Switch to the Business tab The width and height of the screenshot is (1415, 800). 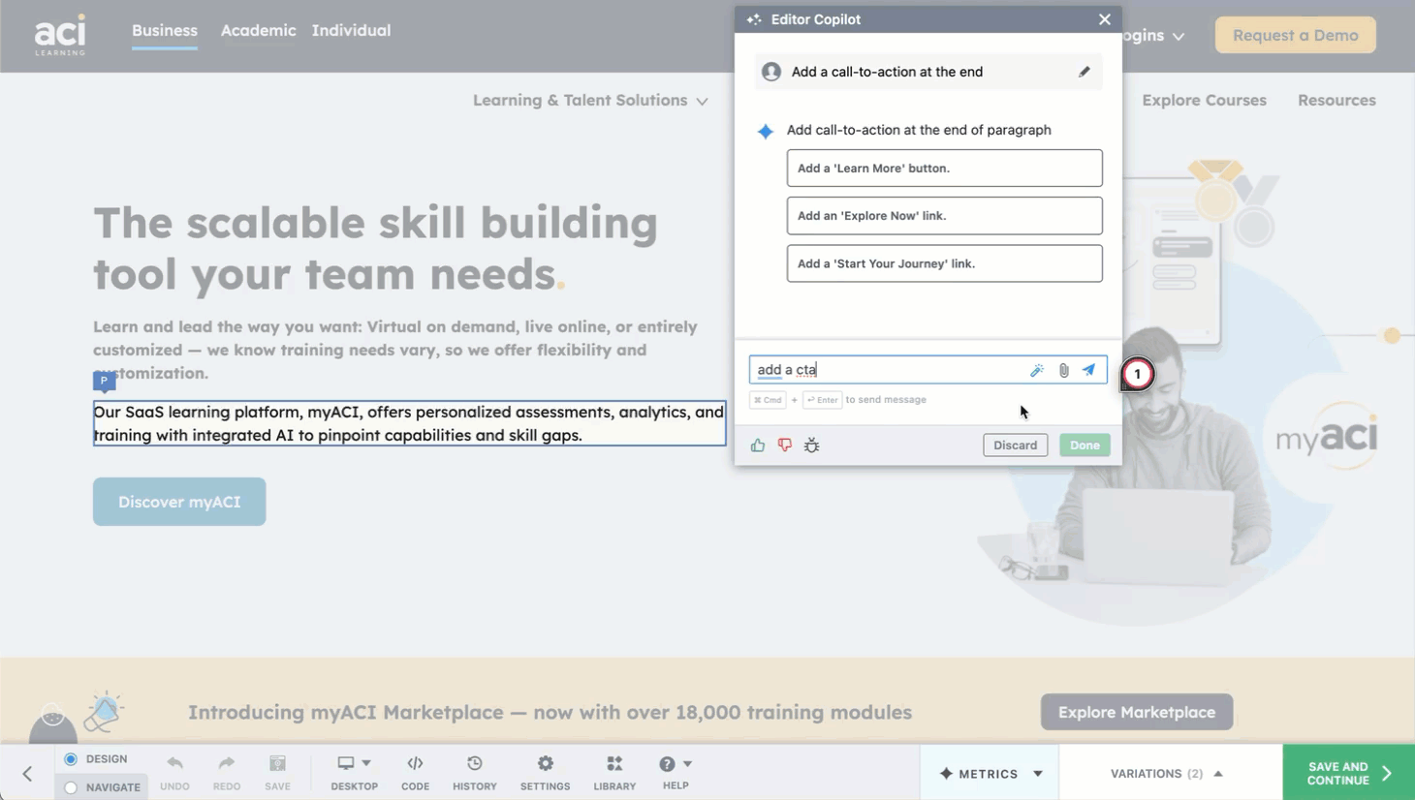coord(165,30)
